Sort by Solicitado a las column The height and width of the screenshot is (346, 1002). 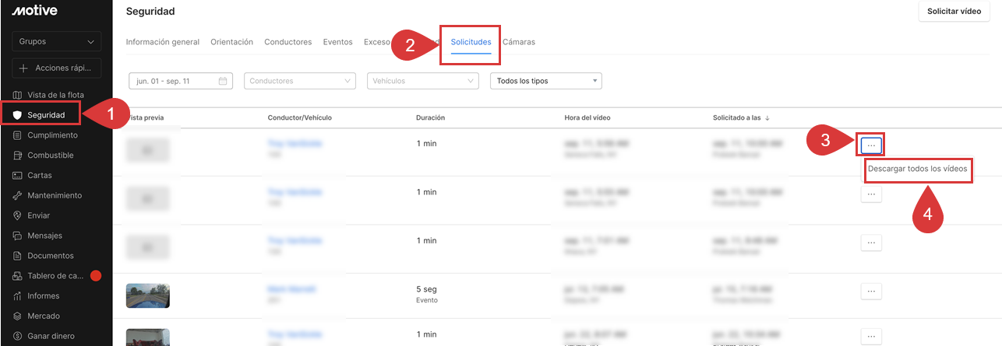[741, 118]
